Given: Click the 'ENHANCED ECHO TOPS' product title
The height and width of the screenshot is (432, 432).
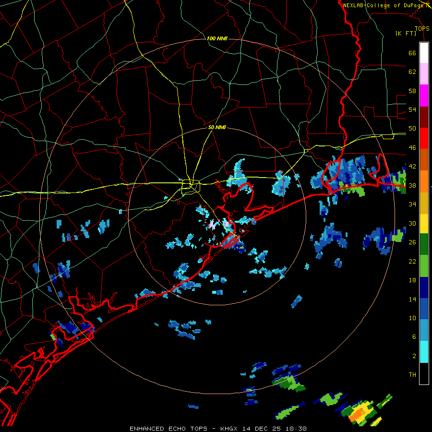Looking at the screenshot, I should tap(168, 429).
